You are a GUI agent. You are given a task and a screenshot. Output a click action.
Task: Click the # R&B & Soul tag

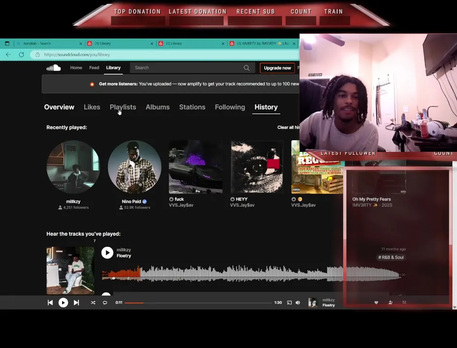391,258
